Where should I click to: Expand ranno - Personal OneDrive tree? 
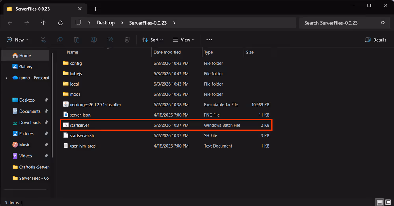(7, 78)
